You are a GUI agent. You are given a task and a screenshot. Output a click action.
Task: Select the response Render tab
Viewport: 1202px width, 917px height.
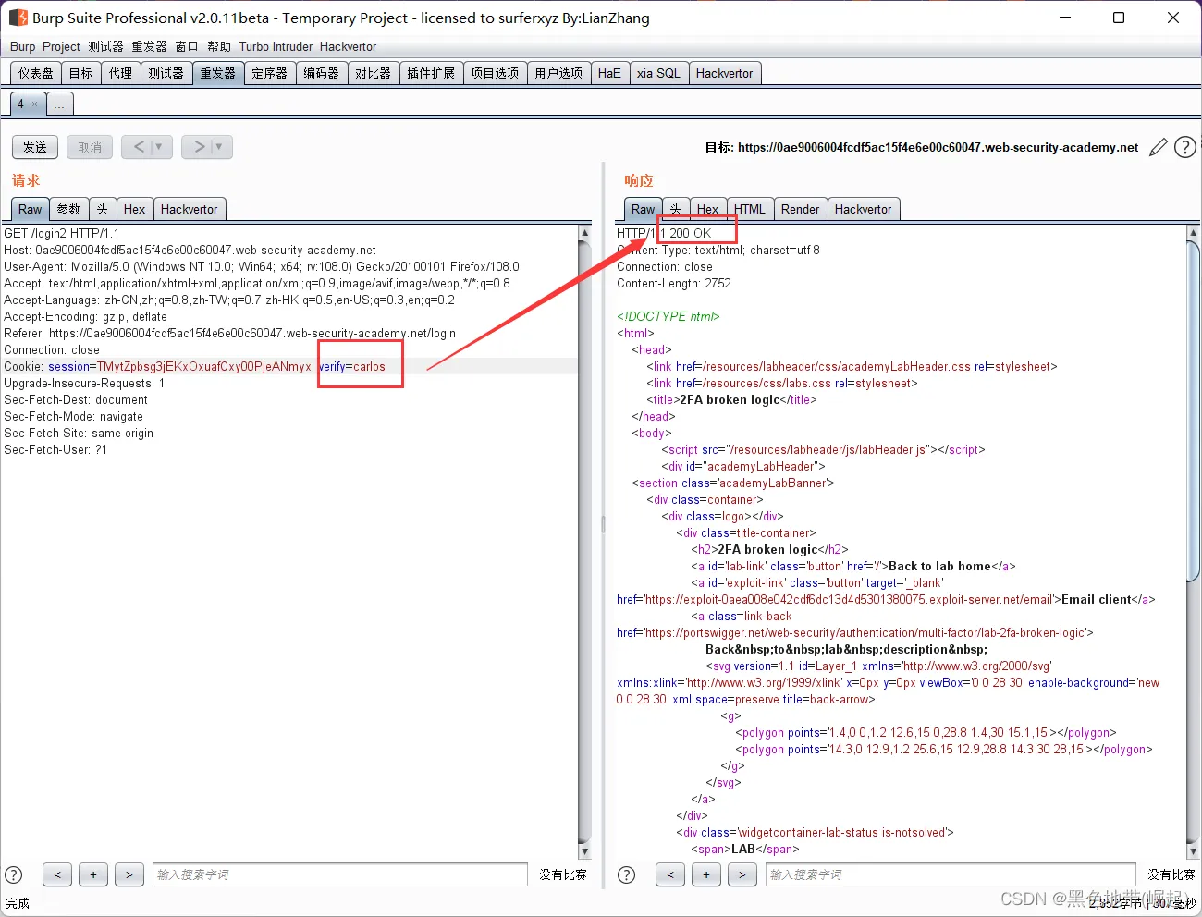point(801,209)
